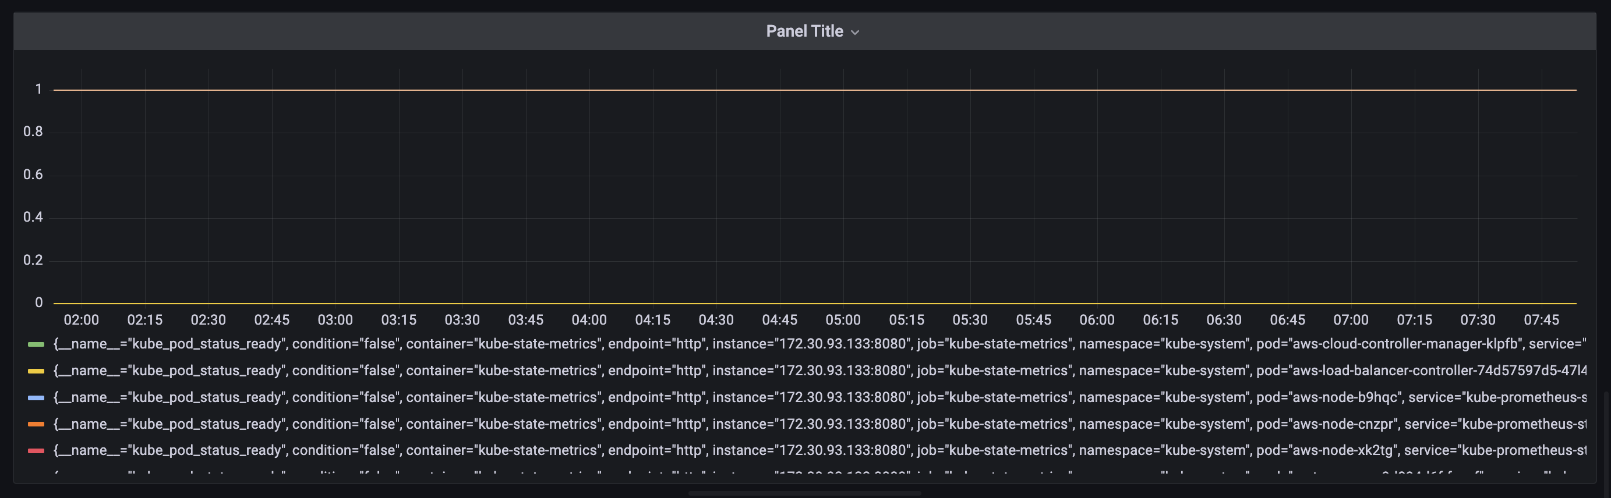Click the y-axis value 0
This screenshot has height=498, width=1611.
pos(39,303)
